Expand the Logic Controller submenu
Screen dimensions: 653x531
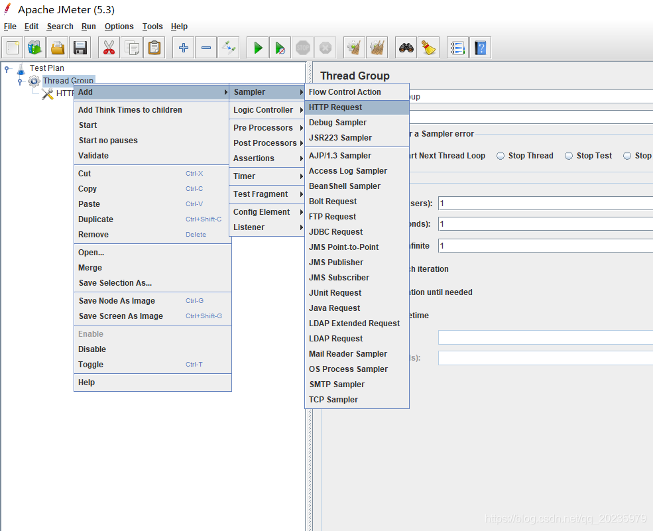[x=267, y=110]
